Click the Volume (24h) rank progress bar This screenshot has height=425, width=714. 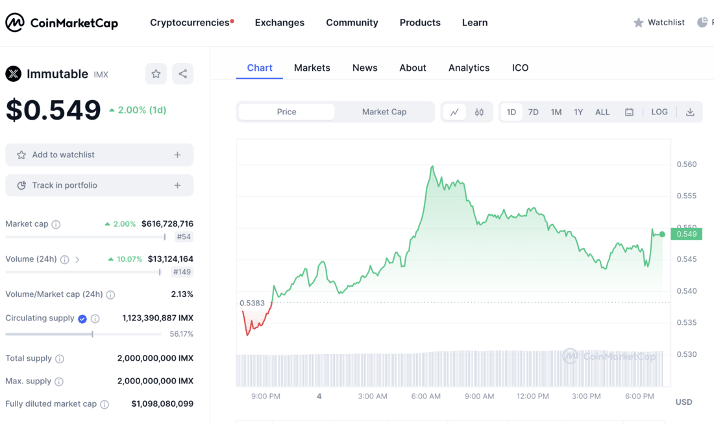point(83,272)
